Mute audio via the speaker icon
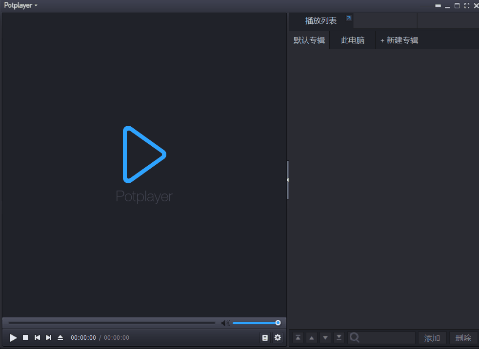The width and height of the screenshot is (479, 349). tap(225, 323)
